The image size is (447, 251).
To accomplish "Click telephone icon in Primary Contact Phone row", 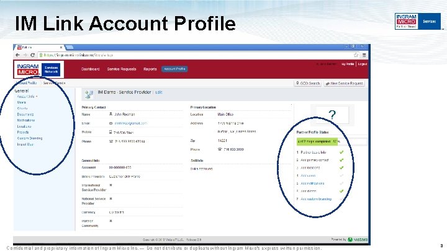I will coord(111,141).
